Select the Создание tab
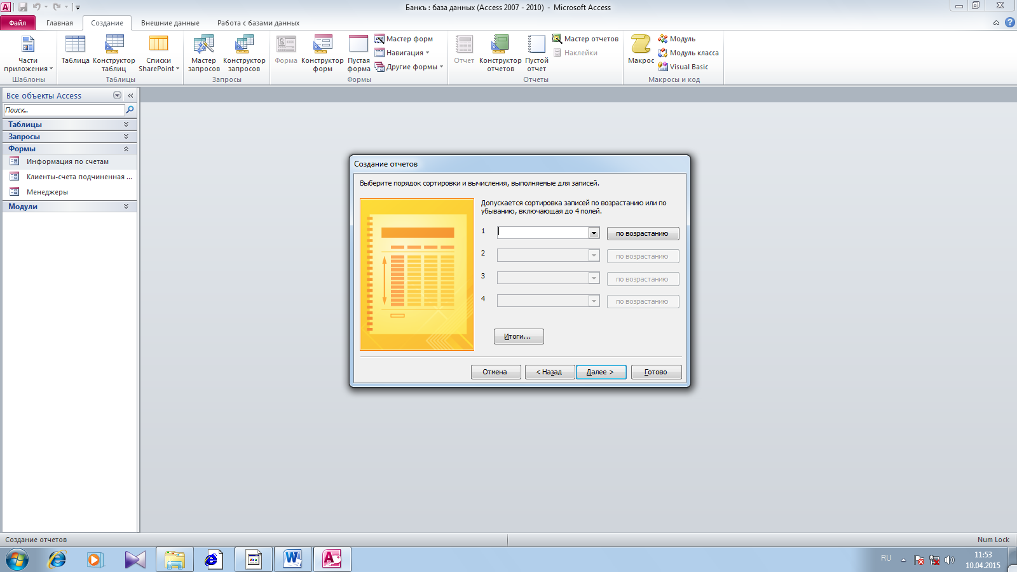 click(107, 23)
